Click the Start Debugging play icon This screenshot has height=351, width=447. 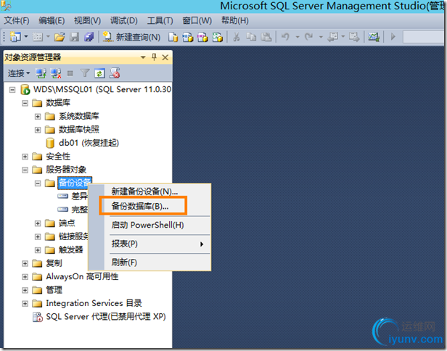coord(393,37)
